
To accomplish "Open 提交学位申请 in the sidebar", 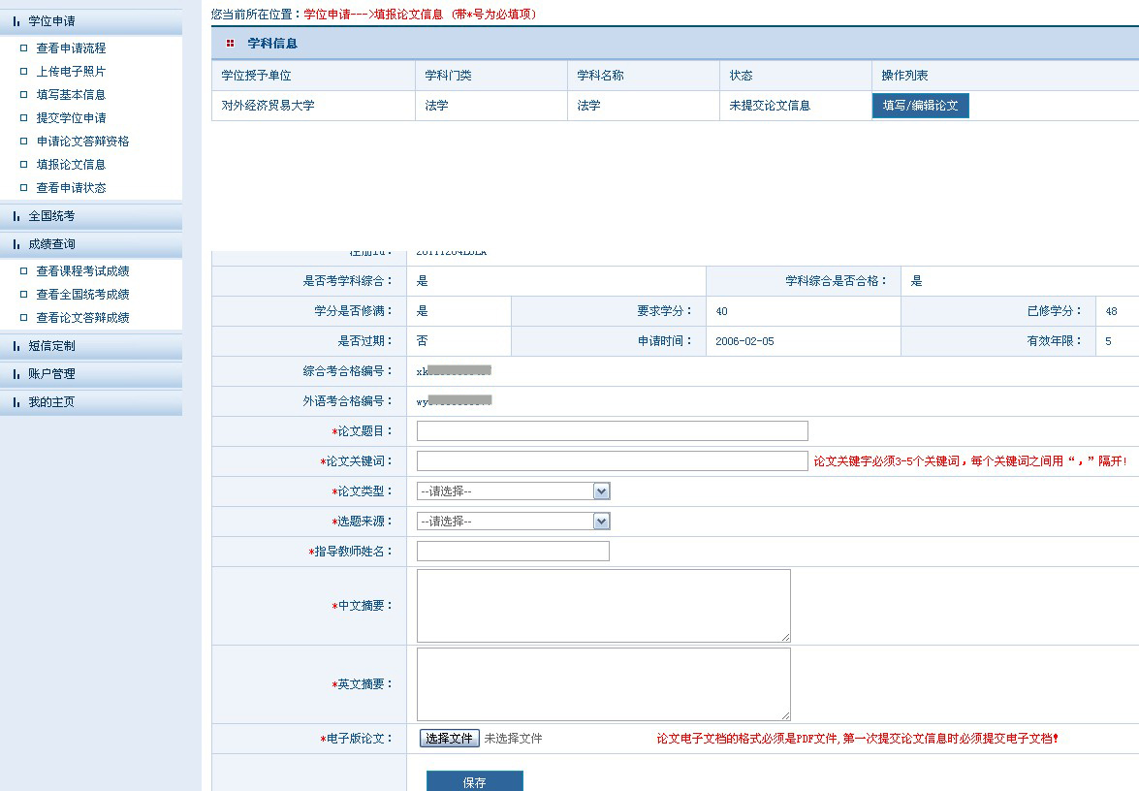I will click(x=71, y=117).
